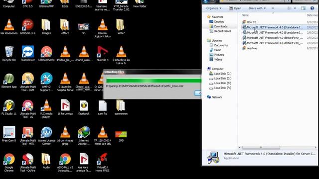The image size is (319, 179).
Task: Select the facebook file icon
Action: coord(84,107)
